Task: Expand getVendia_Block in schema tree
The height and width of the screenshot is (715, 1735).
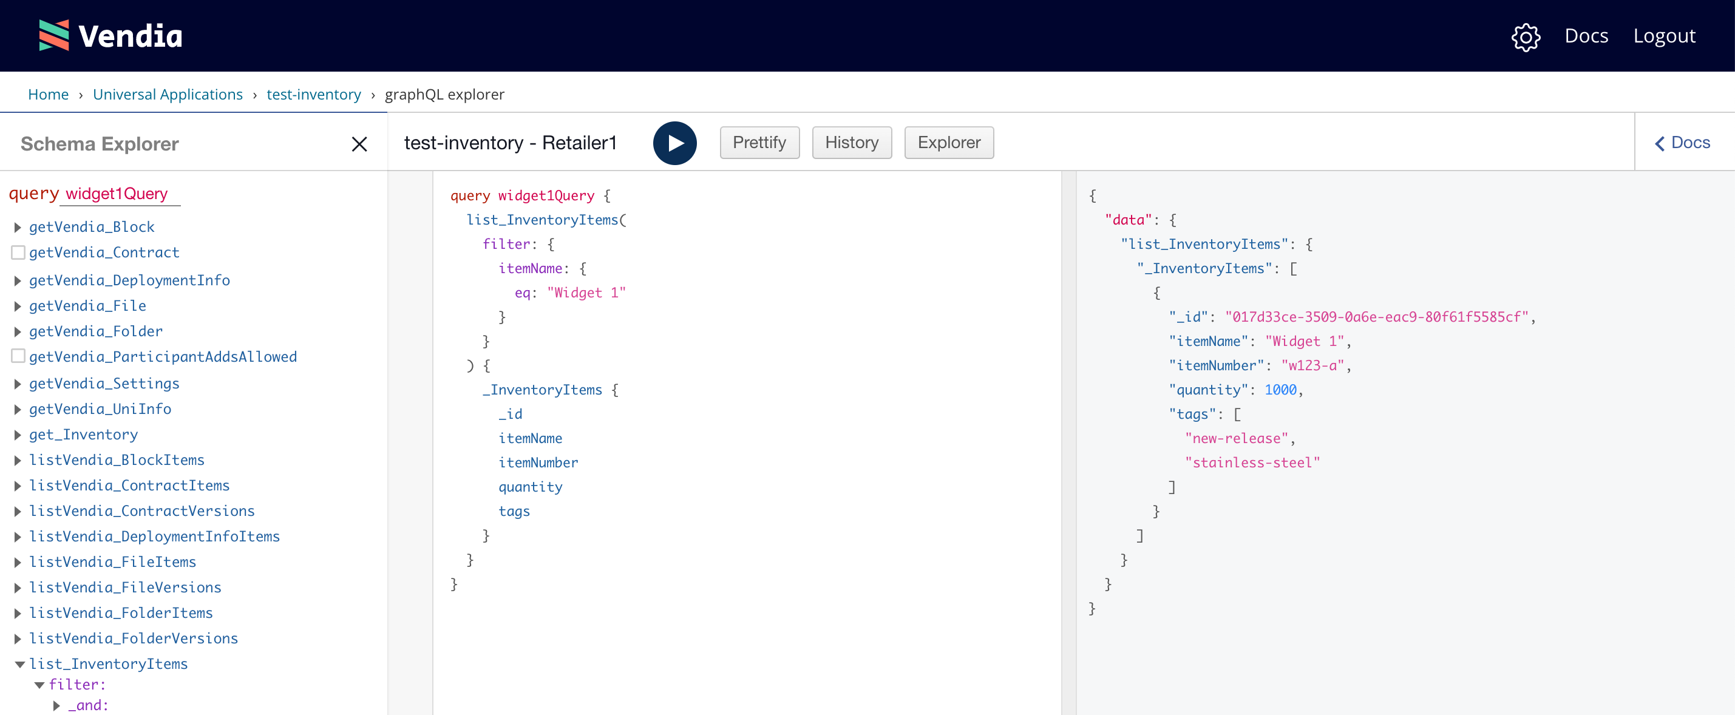Action: pos(18,228)
